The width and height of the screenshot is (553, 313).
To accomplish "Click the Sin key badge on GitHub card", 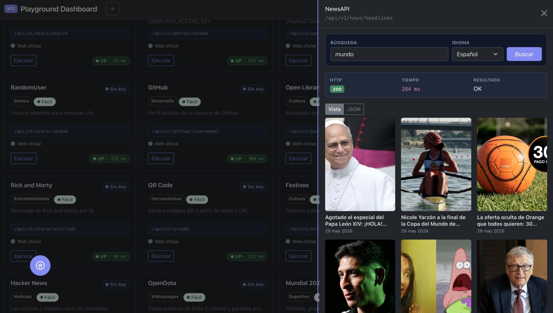I will [253, 89].
